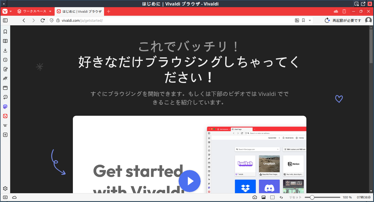
Task: Open the ワークスペース workspaces dropdown
Action: 34,11
